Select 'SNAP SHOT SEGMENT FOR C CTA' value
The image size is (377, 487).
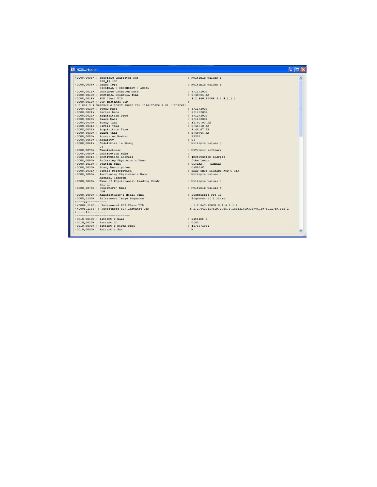tap(215, 171)
